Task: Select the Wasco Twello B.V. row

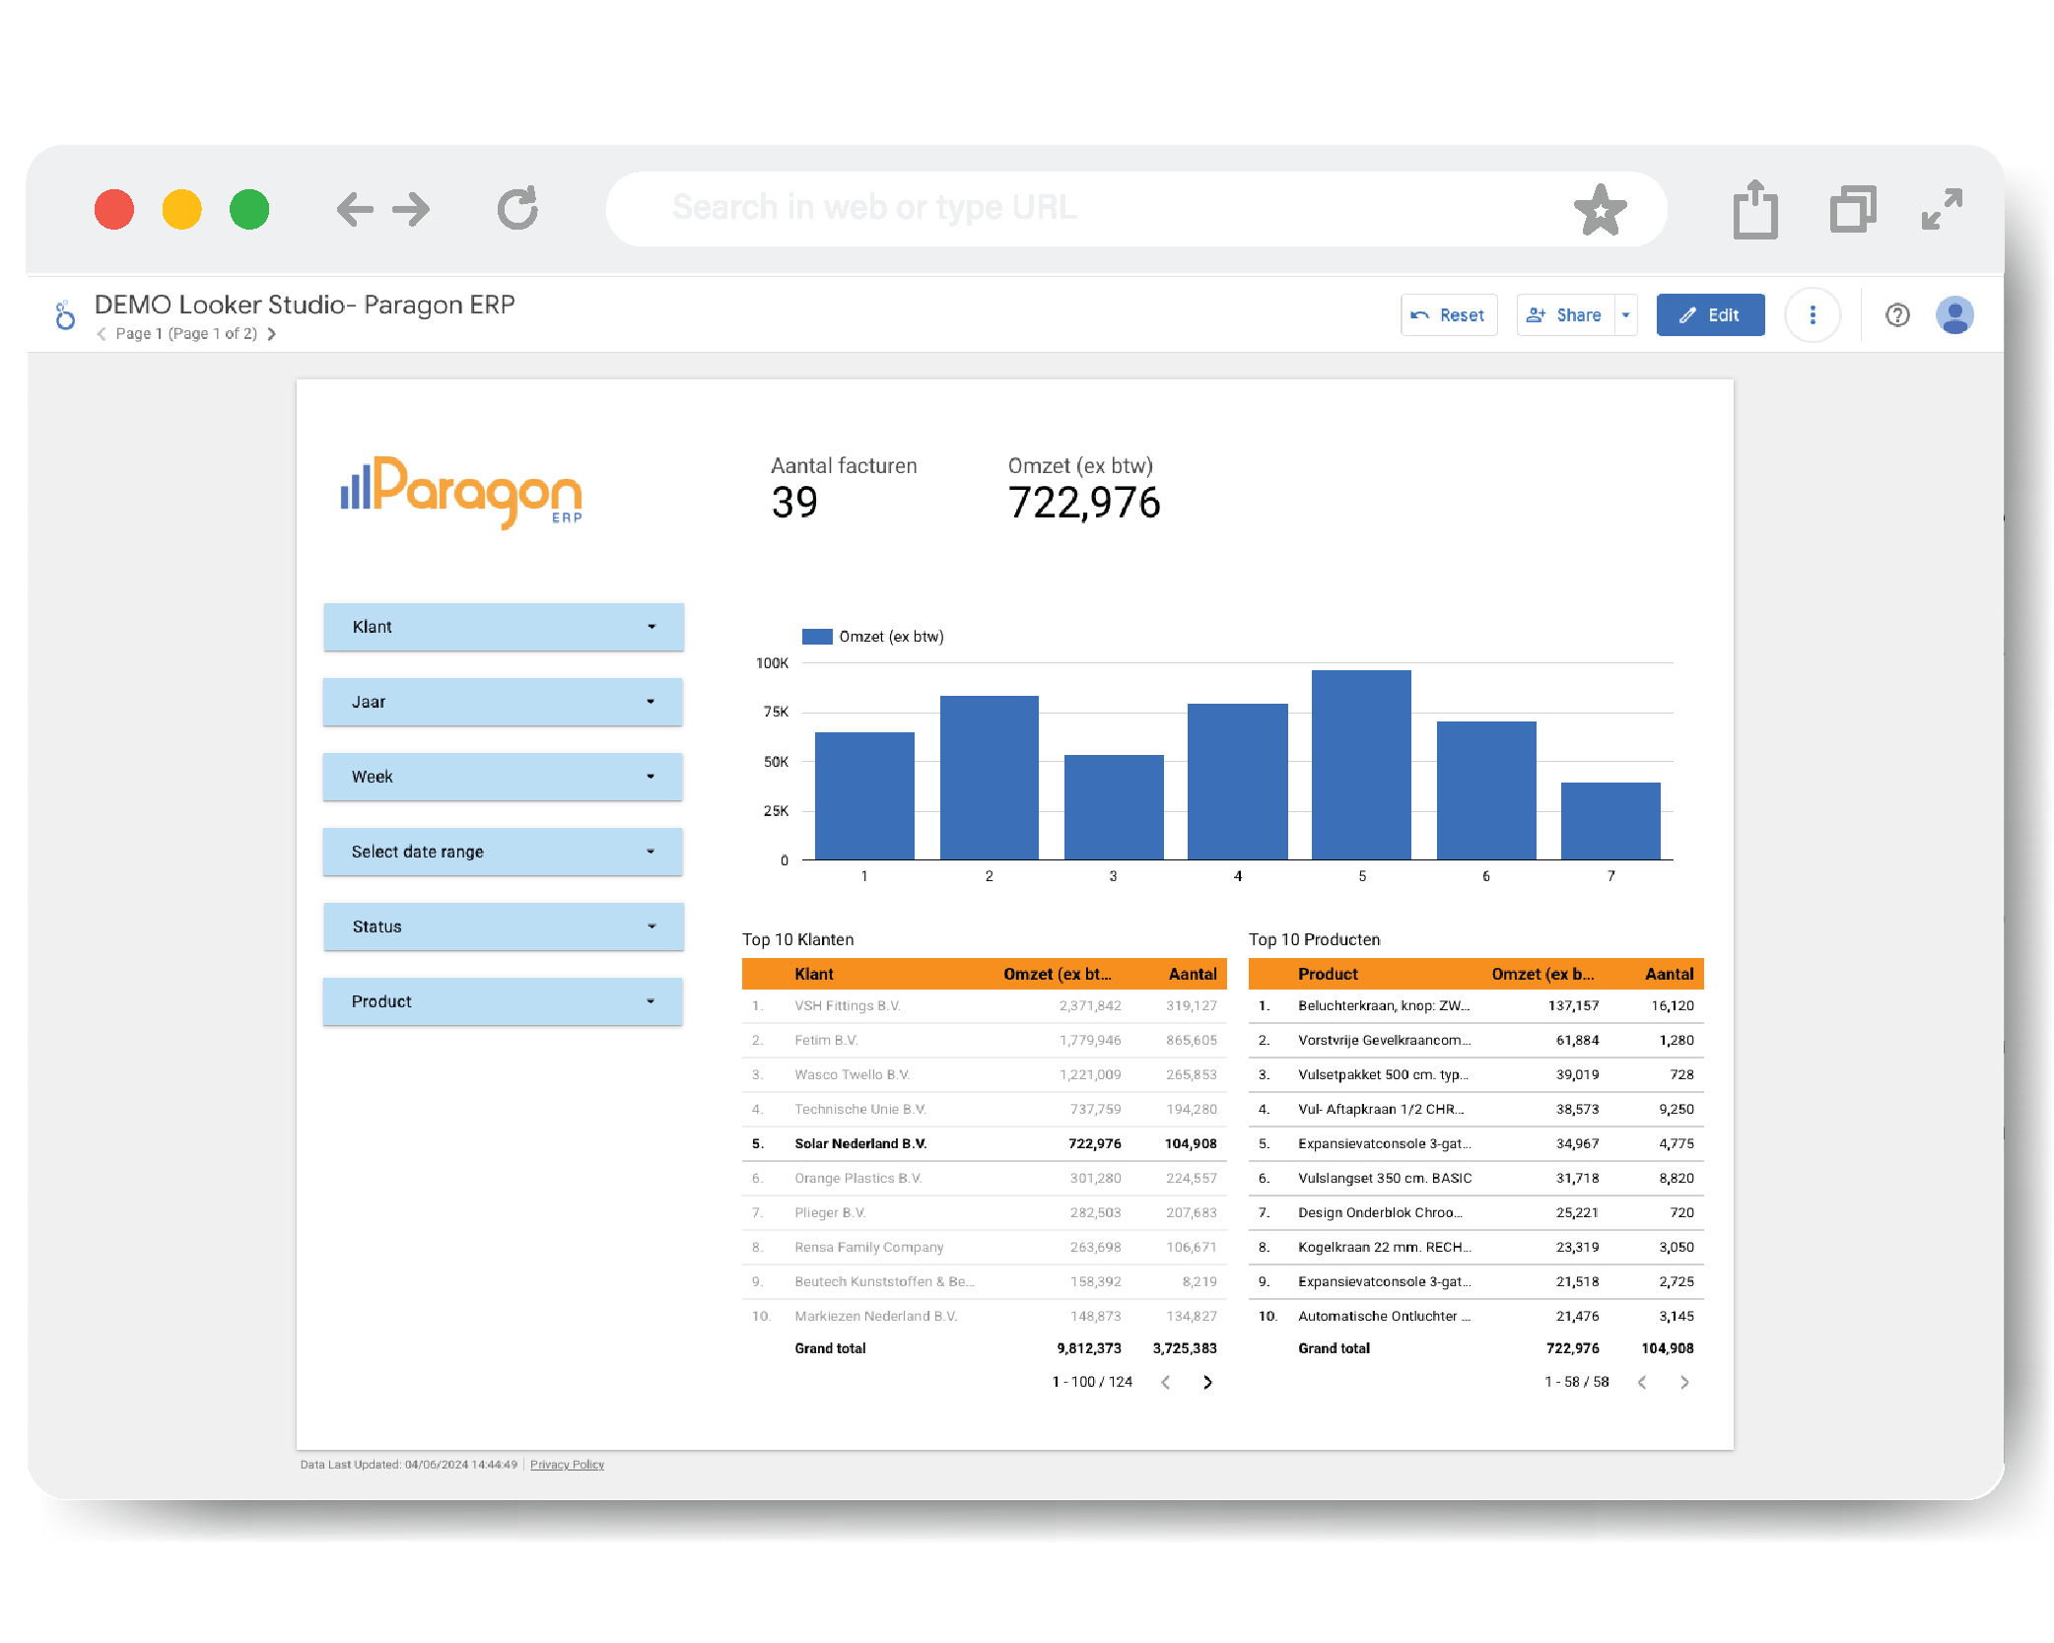Action: point(984,1074)
